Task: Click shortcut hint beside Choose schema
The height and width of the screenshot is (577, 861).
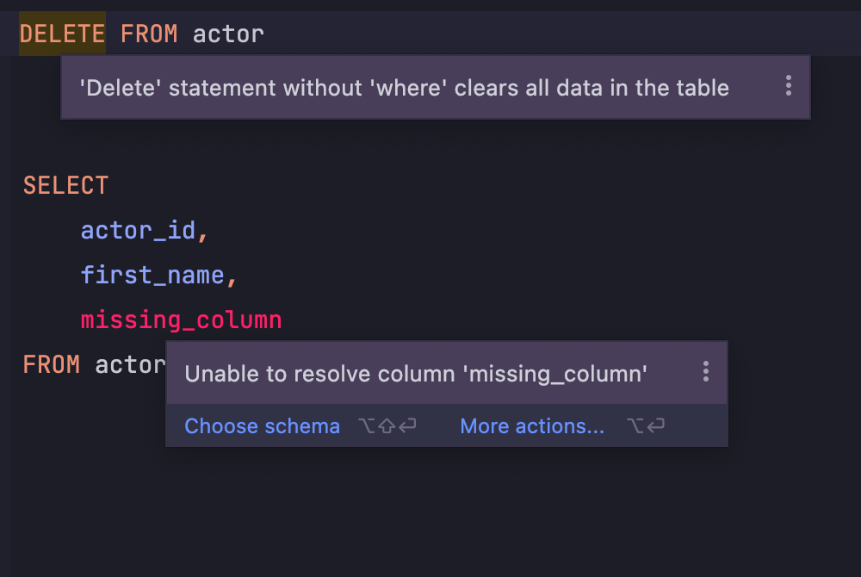Action: (387, 426)
